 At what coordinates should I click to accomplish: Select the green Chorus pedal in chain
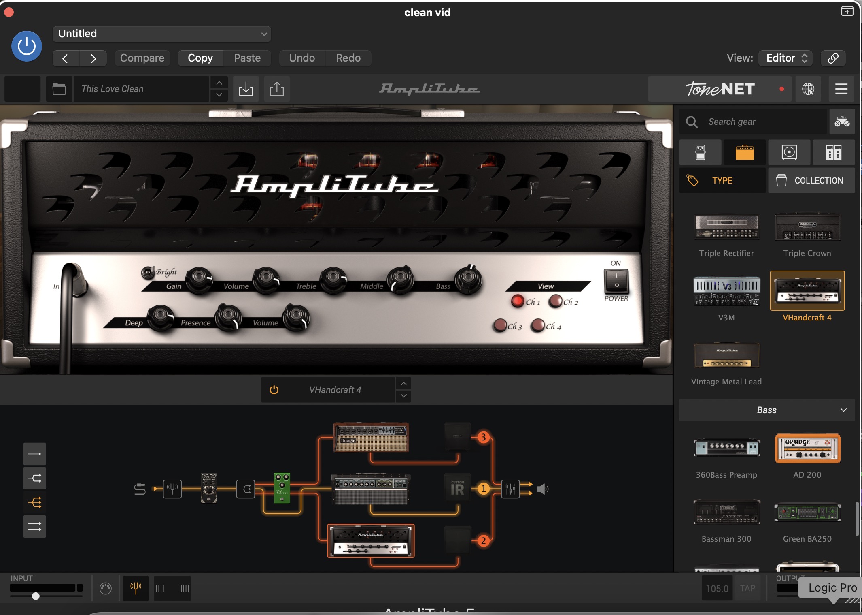click(x=282, y=488)
